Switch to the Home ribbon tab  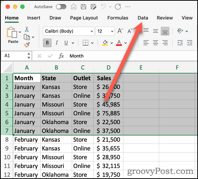[12, 18]
